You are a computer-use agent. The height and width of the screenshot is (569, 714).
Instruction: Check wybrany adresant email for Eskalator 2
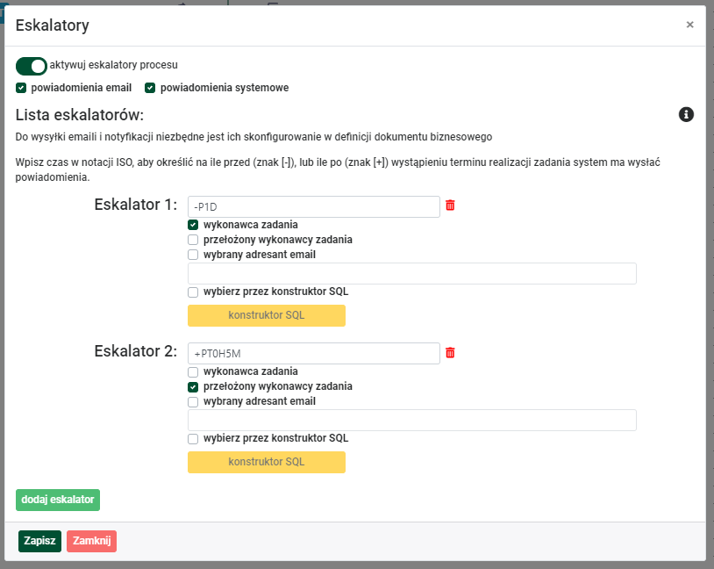click(x=193, y=402)
